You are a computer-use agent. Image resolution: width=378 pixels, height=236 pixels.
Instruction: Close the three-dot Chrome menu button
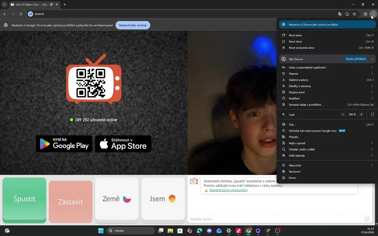[x=373, y=14]
